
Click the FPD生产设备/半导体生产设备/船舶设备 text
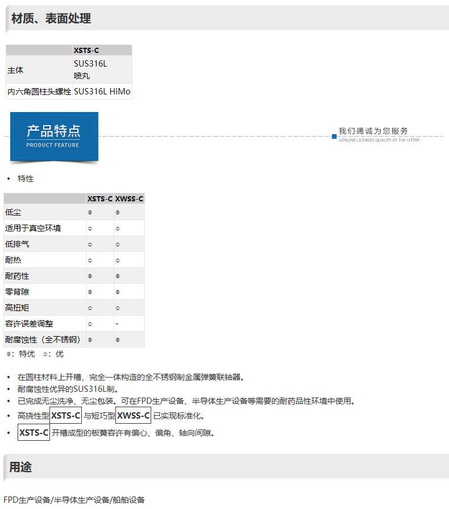74,500
